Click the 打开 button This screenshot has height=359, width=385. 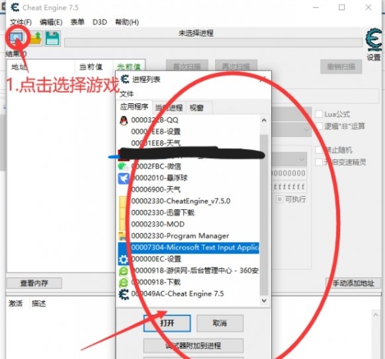click(167, 323)
